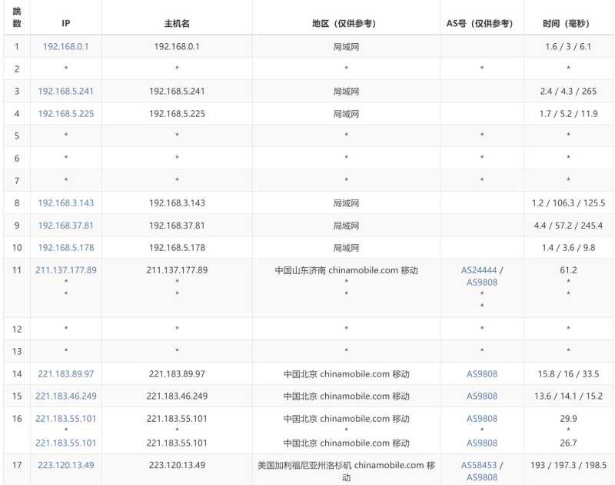Select the AS9808 link for 221.183.46.249

482,396
